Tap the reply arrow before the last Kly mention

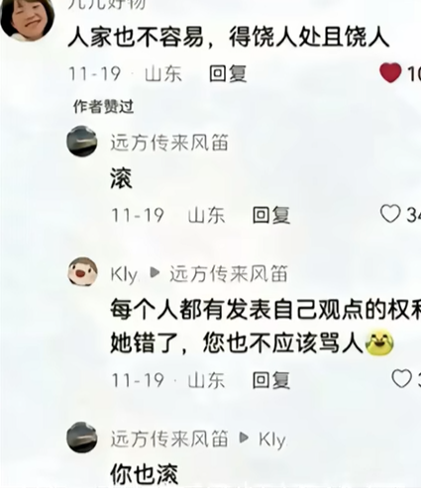click(244, 438)
